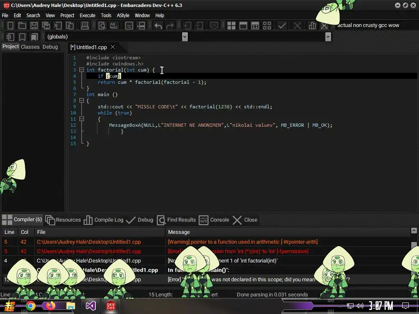Close the Untitled1.cpp editor tab
The height and width of the screenshot is (314, 419).
point(113,47)
